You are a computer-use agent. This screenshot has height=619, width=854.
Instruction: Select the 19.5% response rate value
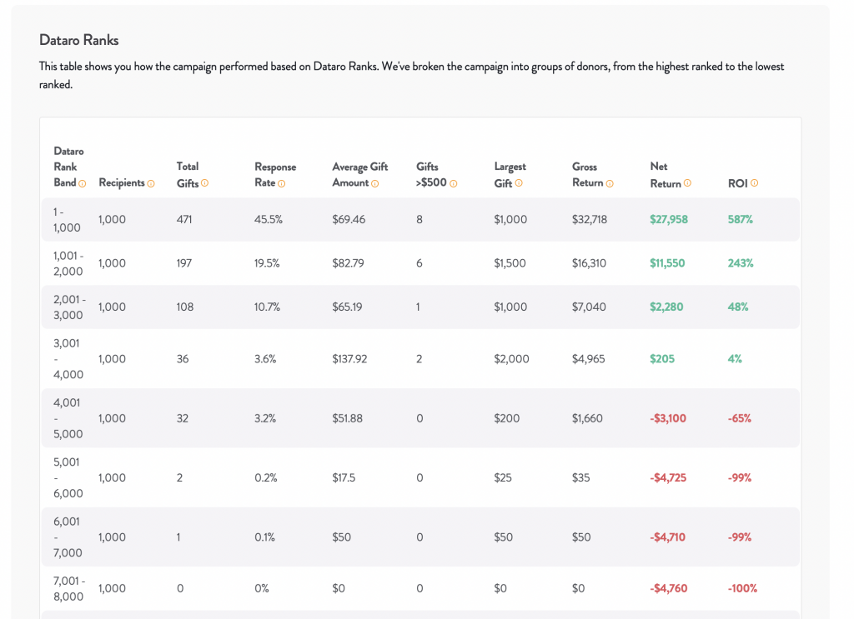tap(267, 263)
